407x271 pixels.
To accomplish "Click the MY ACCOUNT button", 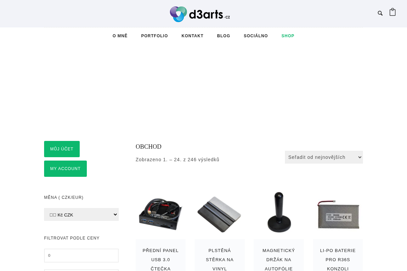I will pyautogui.click(x=65, y=169).
